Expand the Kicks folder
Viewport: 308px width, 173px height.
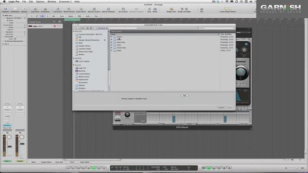coord(112,45)
